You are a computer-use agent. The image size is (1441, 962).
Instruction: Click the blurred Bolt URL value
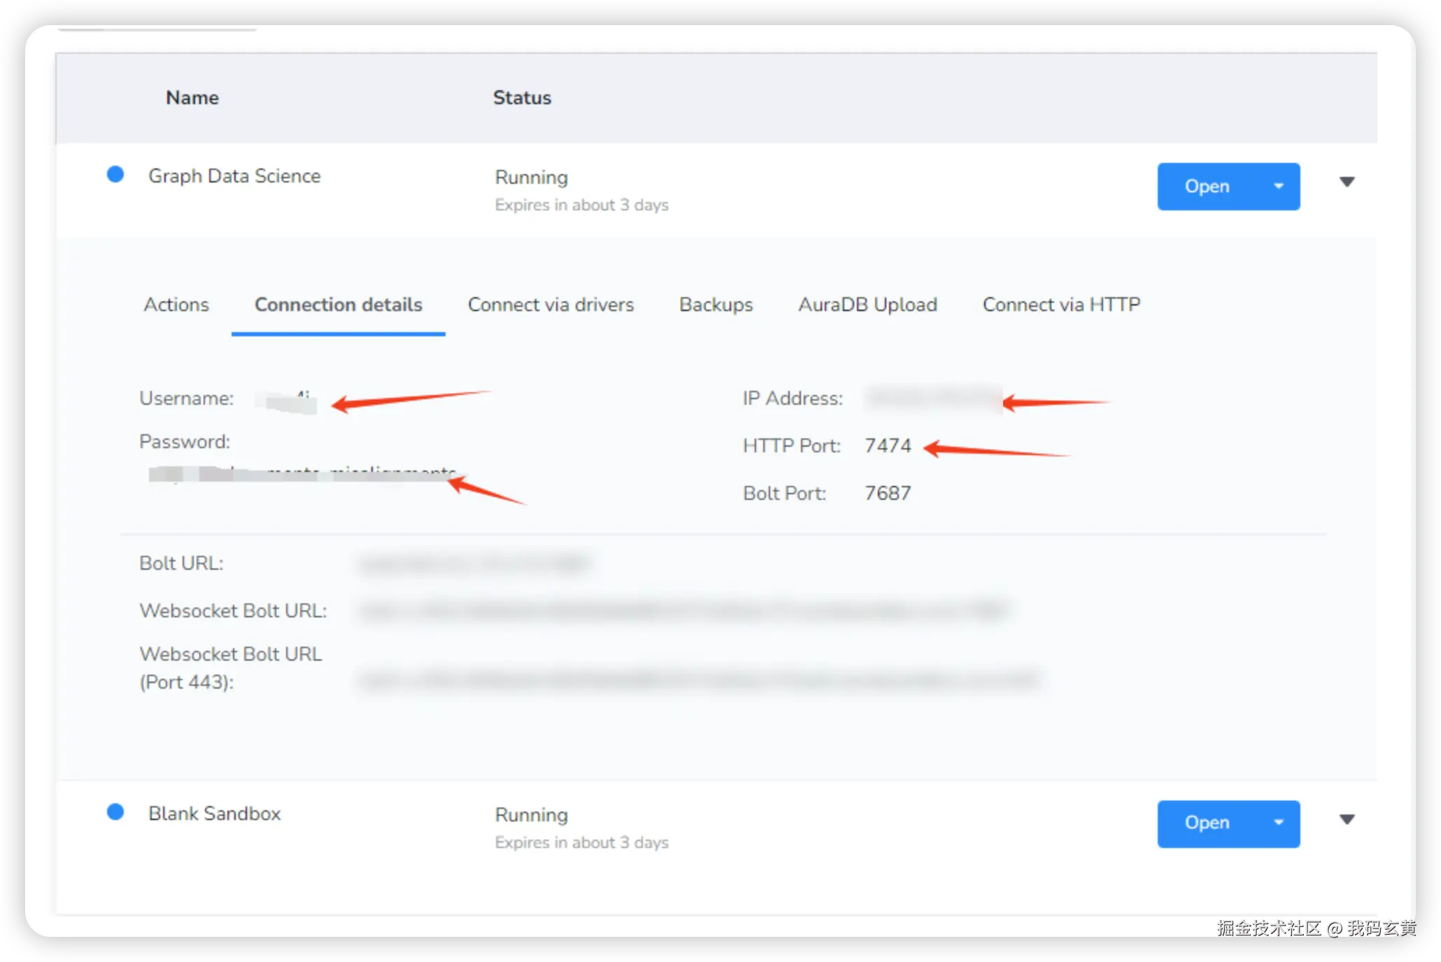point(476,563)
